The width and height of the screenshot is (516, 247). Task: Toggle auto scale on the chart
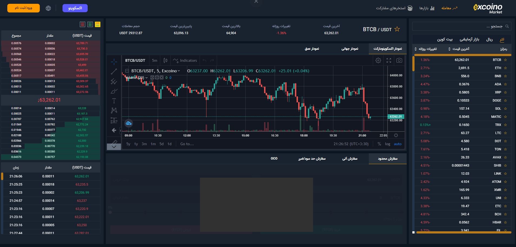[397, 144]
